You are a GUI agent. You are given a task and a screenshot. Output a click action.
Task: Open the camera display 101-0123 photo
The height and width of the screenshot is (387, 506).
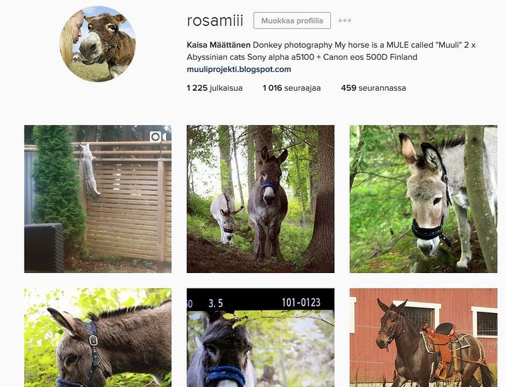tap(261, 338)
